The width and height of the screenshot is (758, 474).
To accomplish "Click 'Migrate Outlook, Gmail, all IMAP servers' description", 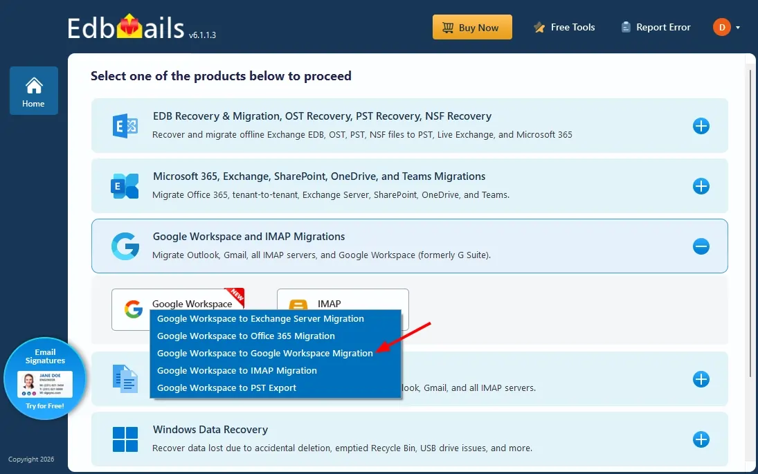I will [x=321, y=255].
